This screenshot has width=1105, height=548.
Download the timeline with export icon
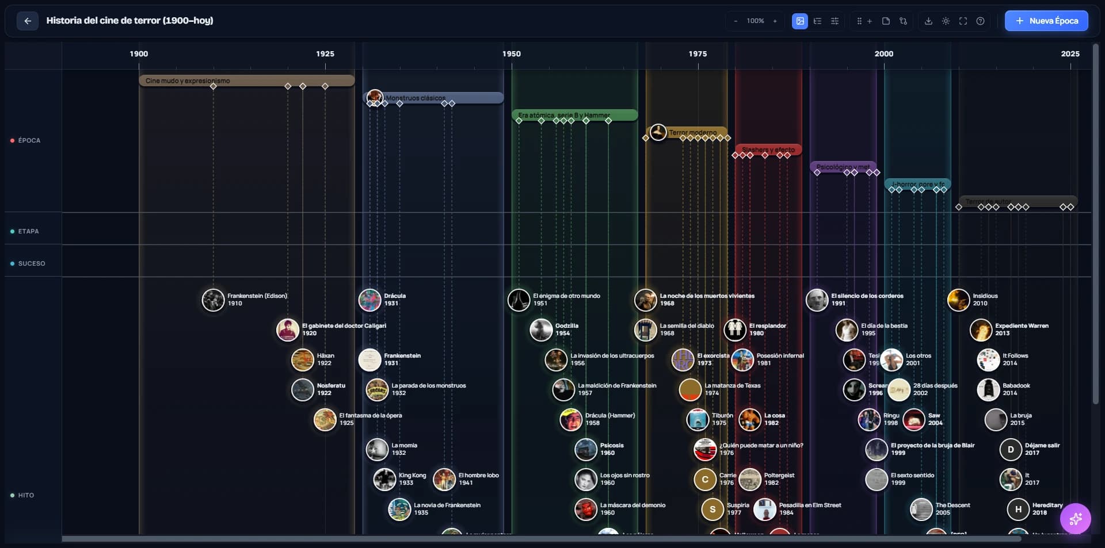(x=928, y=21)
